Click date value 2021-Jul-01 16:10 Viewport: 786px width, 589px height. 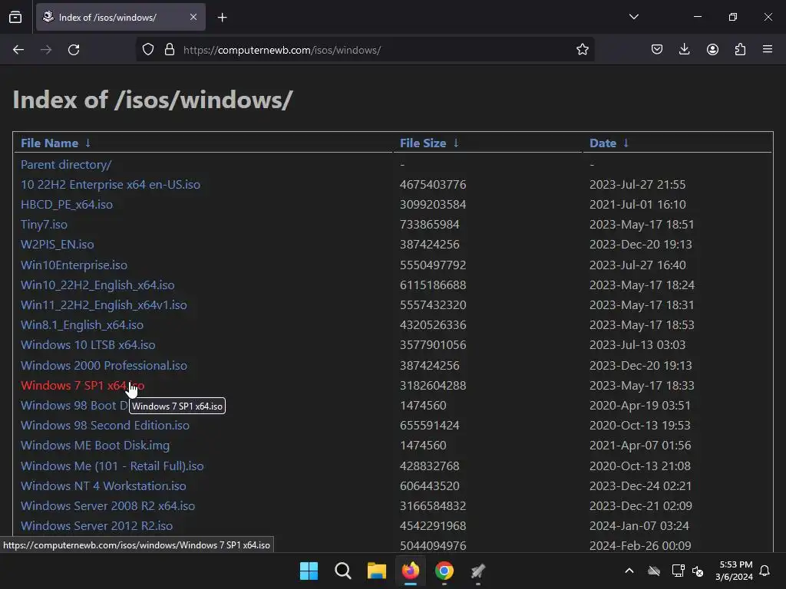[638, 205]
